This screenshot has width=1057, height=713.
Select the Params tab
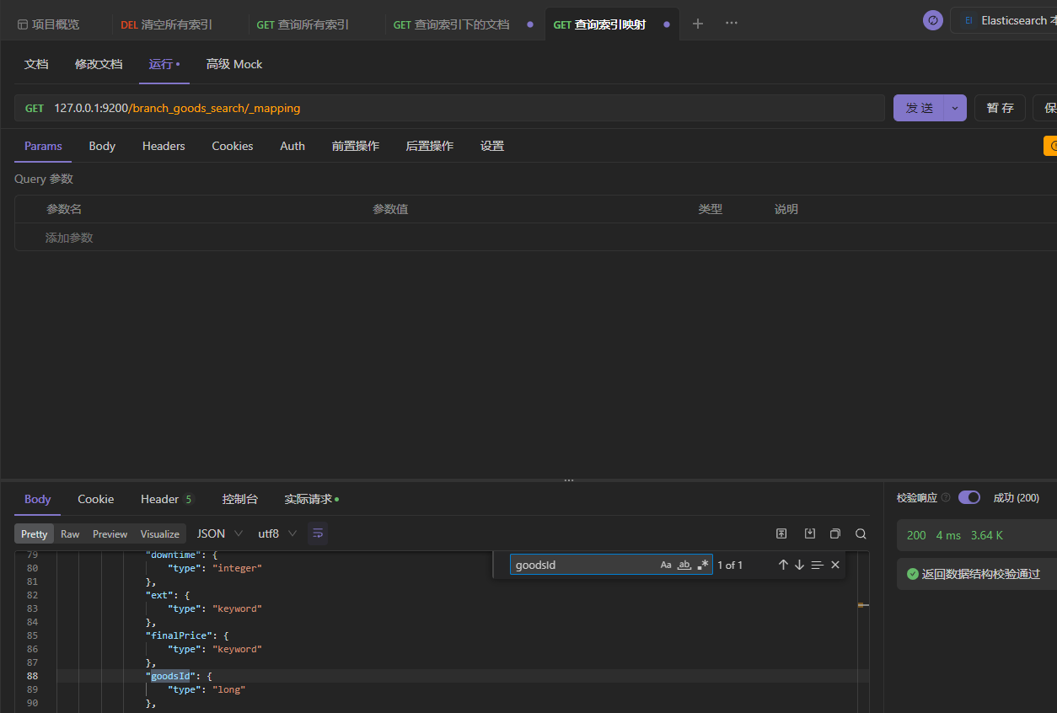tap(43, 146)
